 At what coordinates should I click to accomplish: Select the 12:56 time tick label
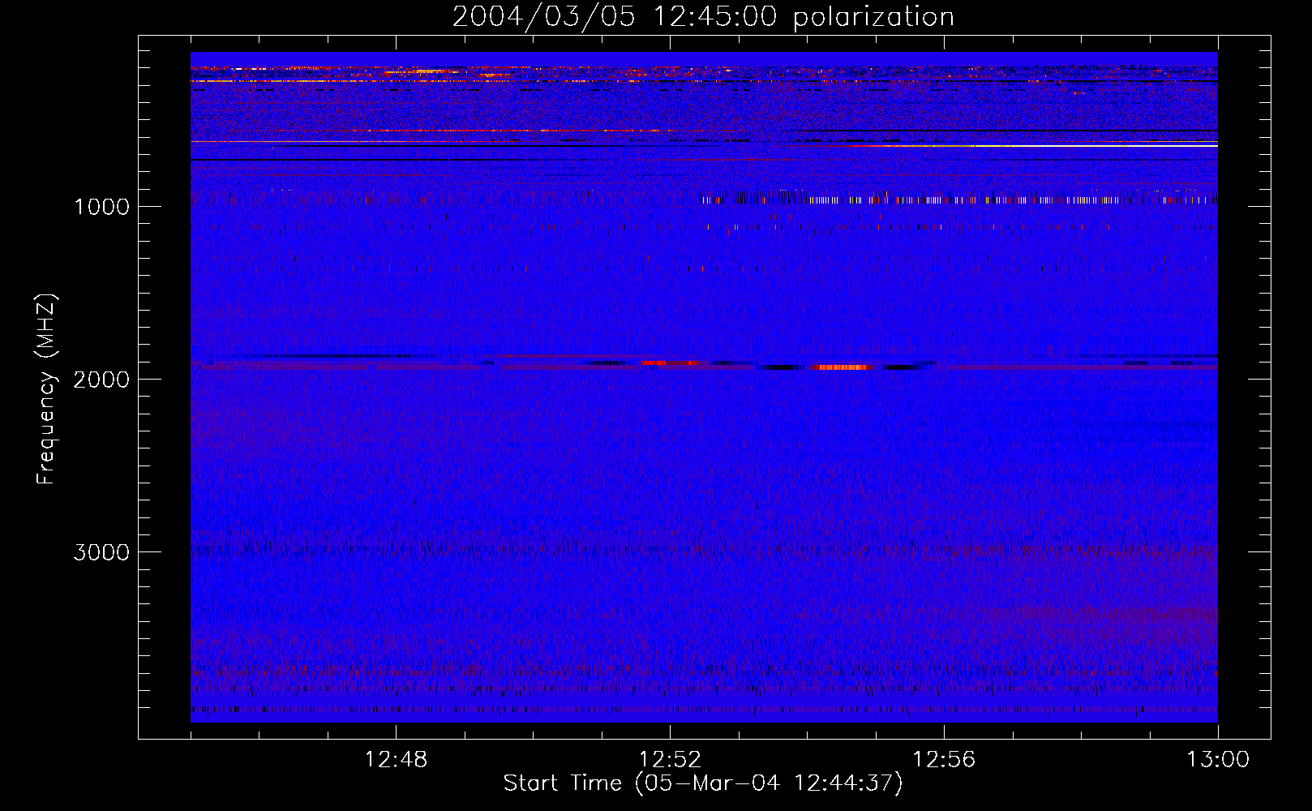[x=944, y=760]
